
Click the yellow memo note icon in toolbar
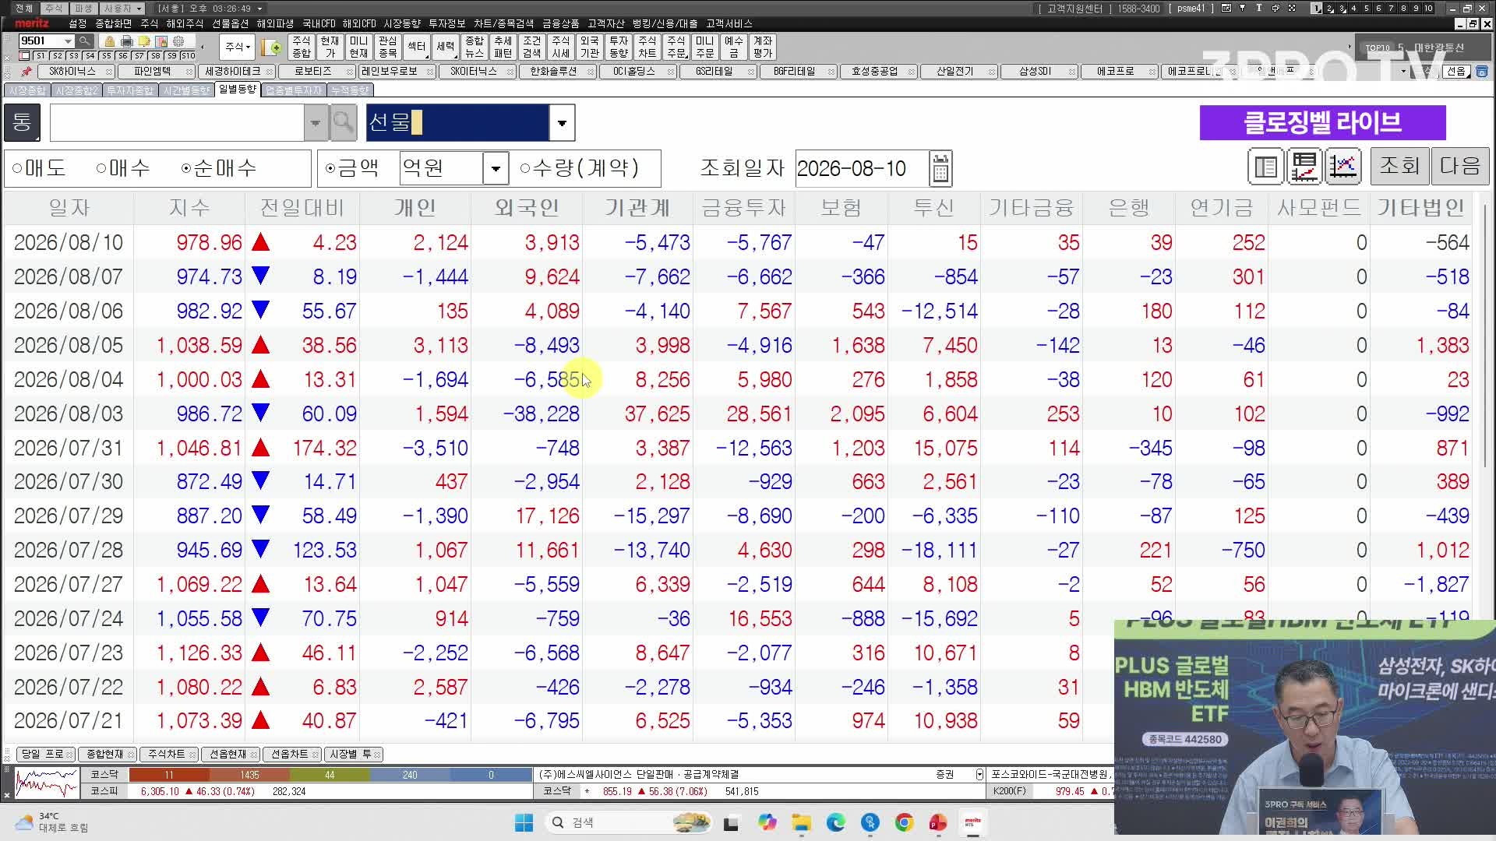(144, 41)
